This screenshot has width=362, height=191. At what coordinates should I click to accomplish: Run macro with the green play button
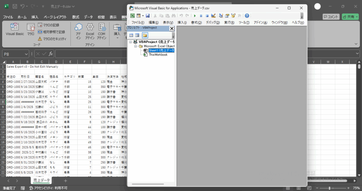click(195, 16)
